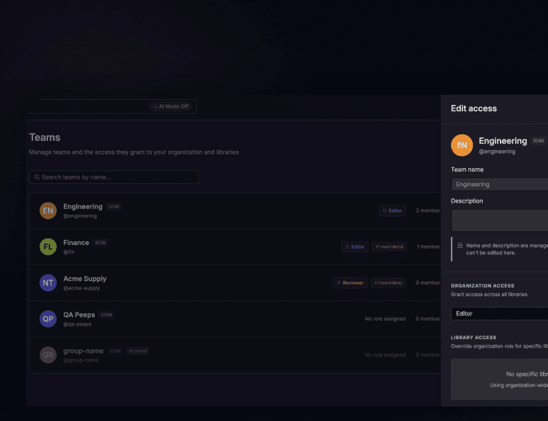Open the Acme Supply avatar NT
The width and height of the screenshot is (548, 421).
(x=48, y=282)
